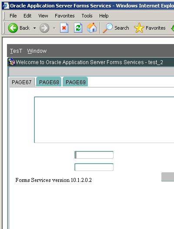Open the File menu

click(13, 16)
